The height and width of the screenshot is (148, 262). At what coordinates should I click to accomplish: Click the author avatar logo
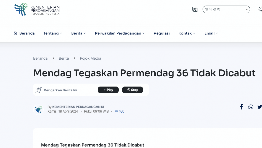[x=38, y=110]
